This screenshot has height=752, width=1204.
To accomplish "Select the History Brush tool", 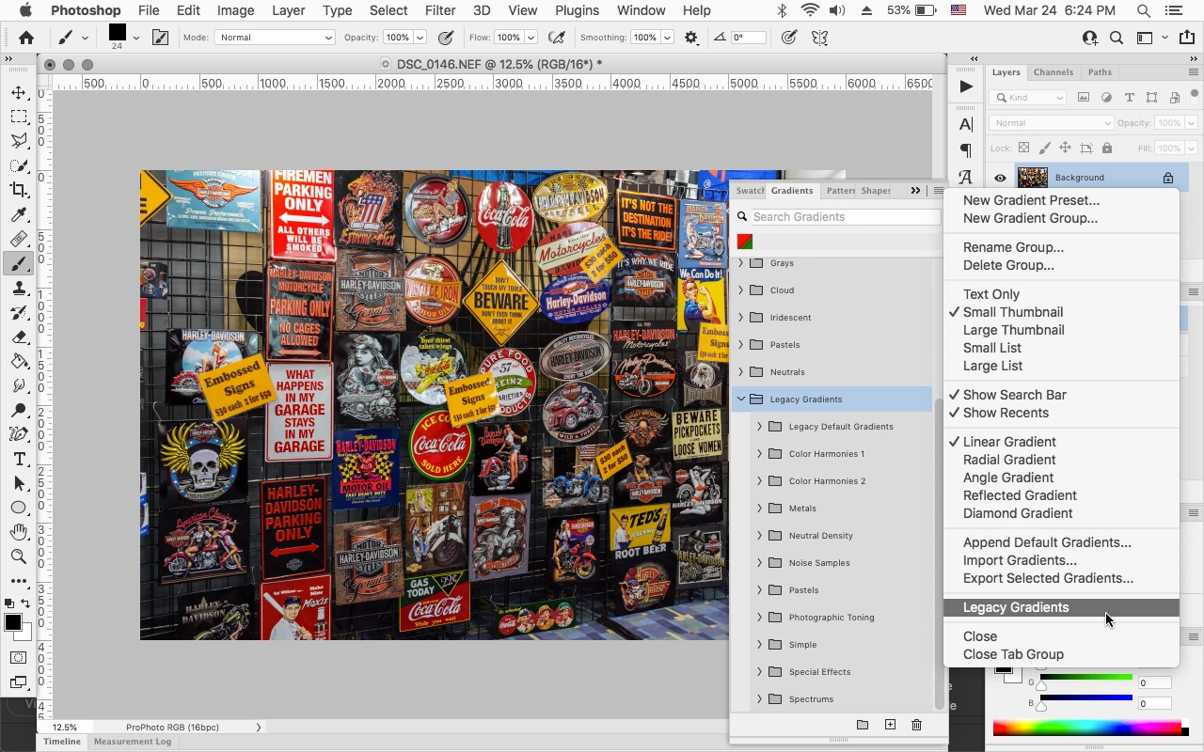I will pyautogui.click(x=19, y=312).
